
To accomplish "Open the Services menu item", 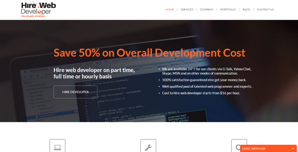I will click(x=187, y=10).
